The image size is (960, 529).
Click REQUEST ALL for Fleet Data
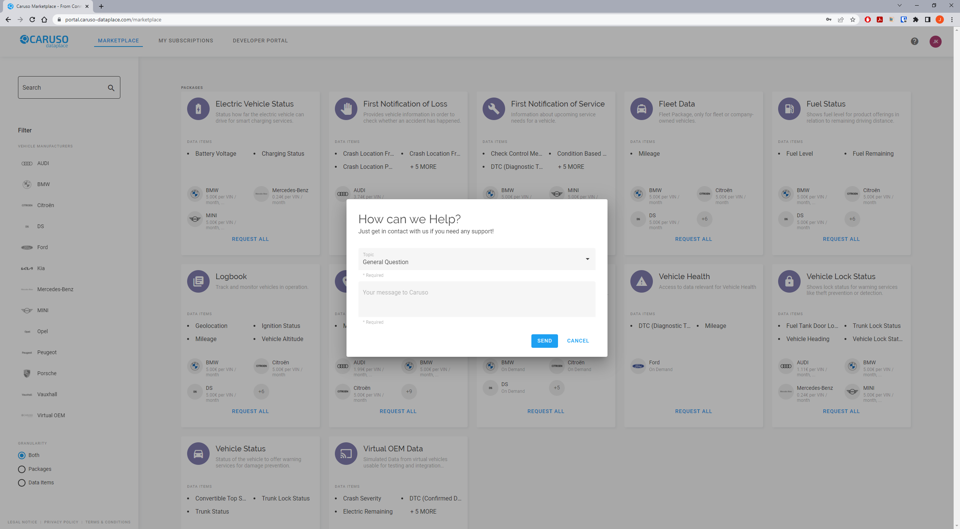693,239
